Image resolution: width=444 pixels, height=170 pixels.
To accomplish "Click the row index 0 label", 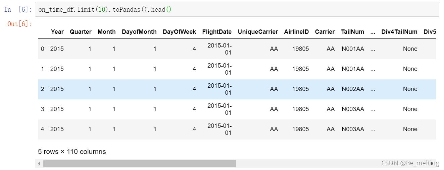I will click(42, 49).
